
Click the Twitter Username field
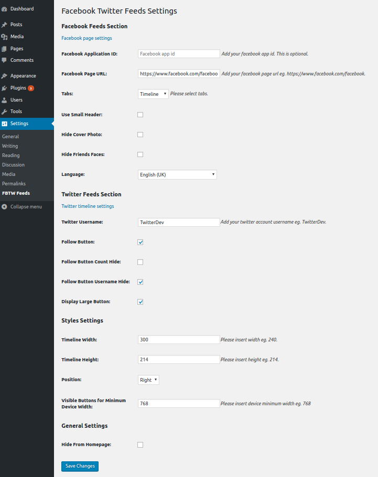point(179,223)
